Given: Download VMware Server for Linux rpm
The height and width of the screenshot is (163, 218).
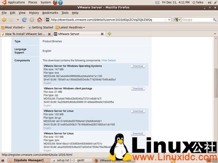Looking at the screenshot, I should pyautogui.click(x=138, y=134).
